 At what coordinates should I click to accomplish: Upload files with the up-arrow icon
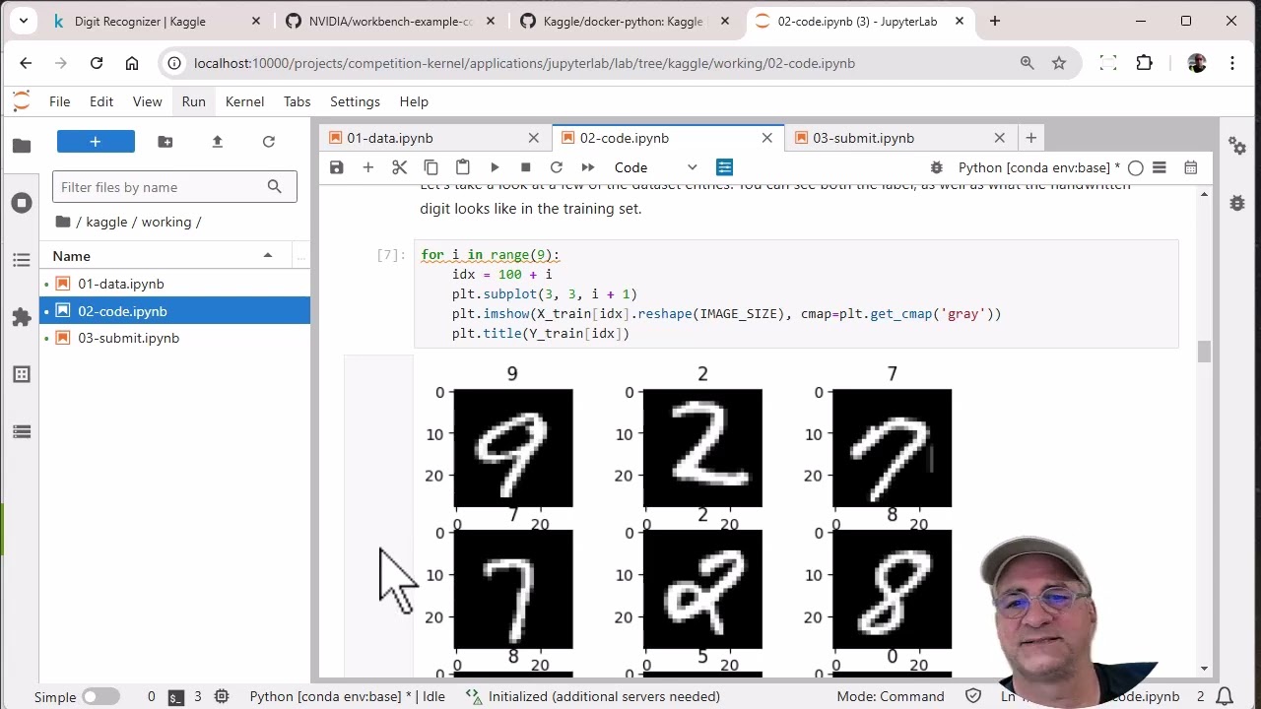(x=218, y=142)
